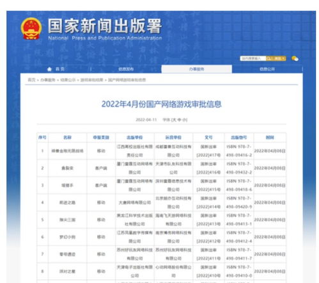The width and height of the screenshot is (319, 283).
Task: Click the game name in row 4
Action: click(x=67, y=202)
